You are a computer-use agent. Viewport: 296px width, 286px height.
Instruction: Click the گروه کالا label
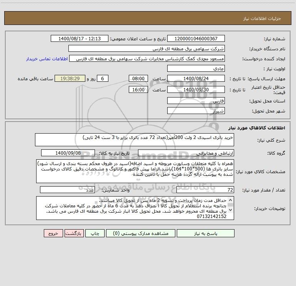(x=276, y=153)
